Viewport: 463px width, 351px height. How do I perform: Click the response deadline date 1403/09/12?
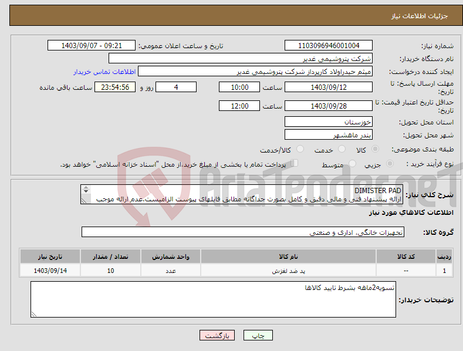329,87
